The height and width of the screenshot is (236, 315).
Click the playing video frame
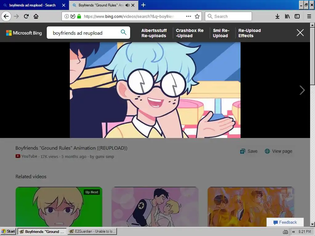[x=155, y=90]
